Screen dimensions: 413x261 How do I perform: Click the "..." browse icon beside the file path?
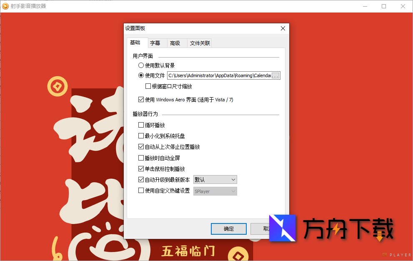[276, 75]
